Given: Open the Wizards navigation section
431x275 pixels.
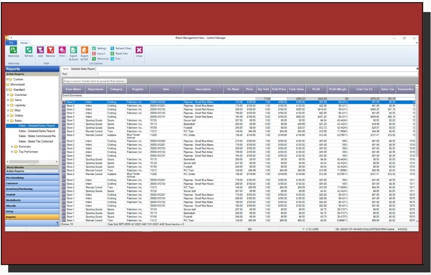Looking at the screenshot, I should coord(32,206).
